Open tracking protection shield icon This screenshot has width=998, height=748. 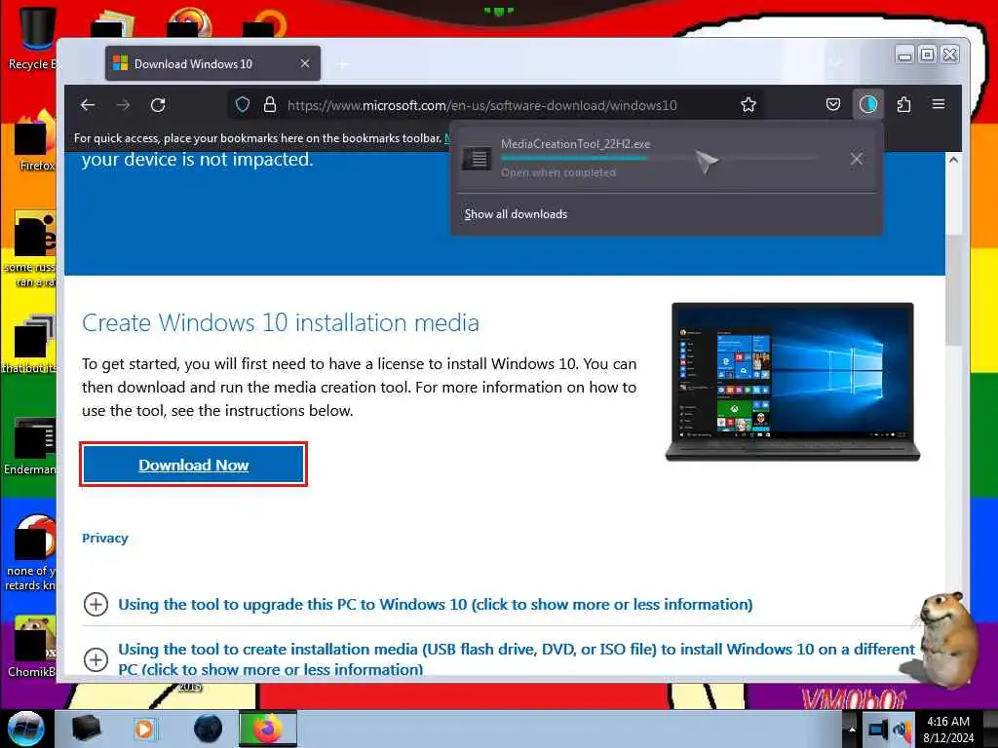click(x=243, y=105)
